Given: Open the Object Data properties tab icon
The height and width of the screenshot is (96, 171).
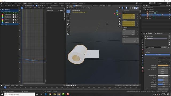Looking at the screenshot, I should pos(143,65).
